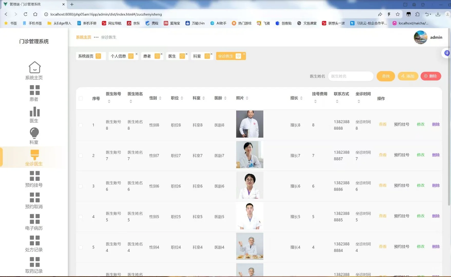The image size is (451, 277).
Task: Sort the 挂号费用 column
Action: tap(315, 101)
